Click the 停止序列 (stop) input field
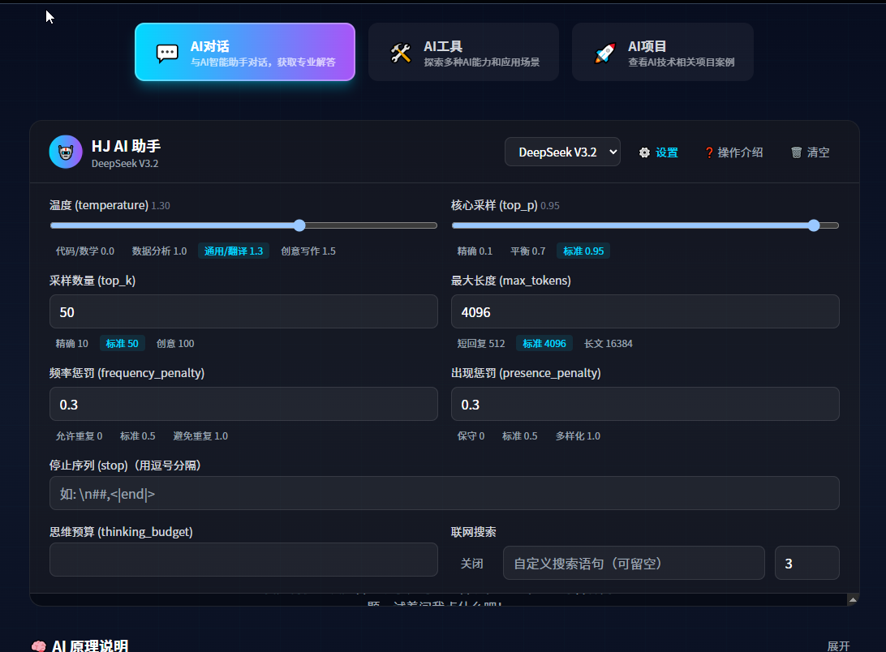 (x=444, y=493)
